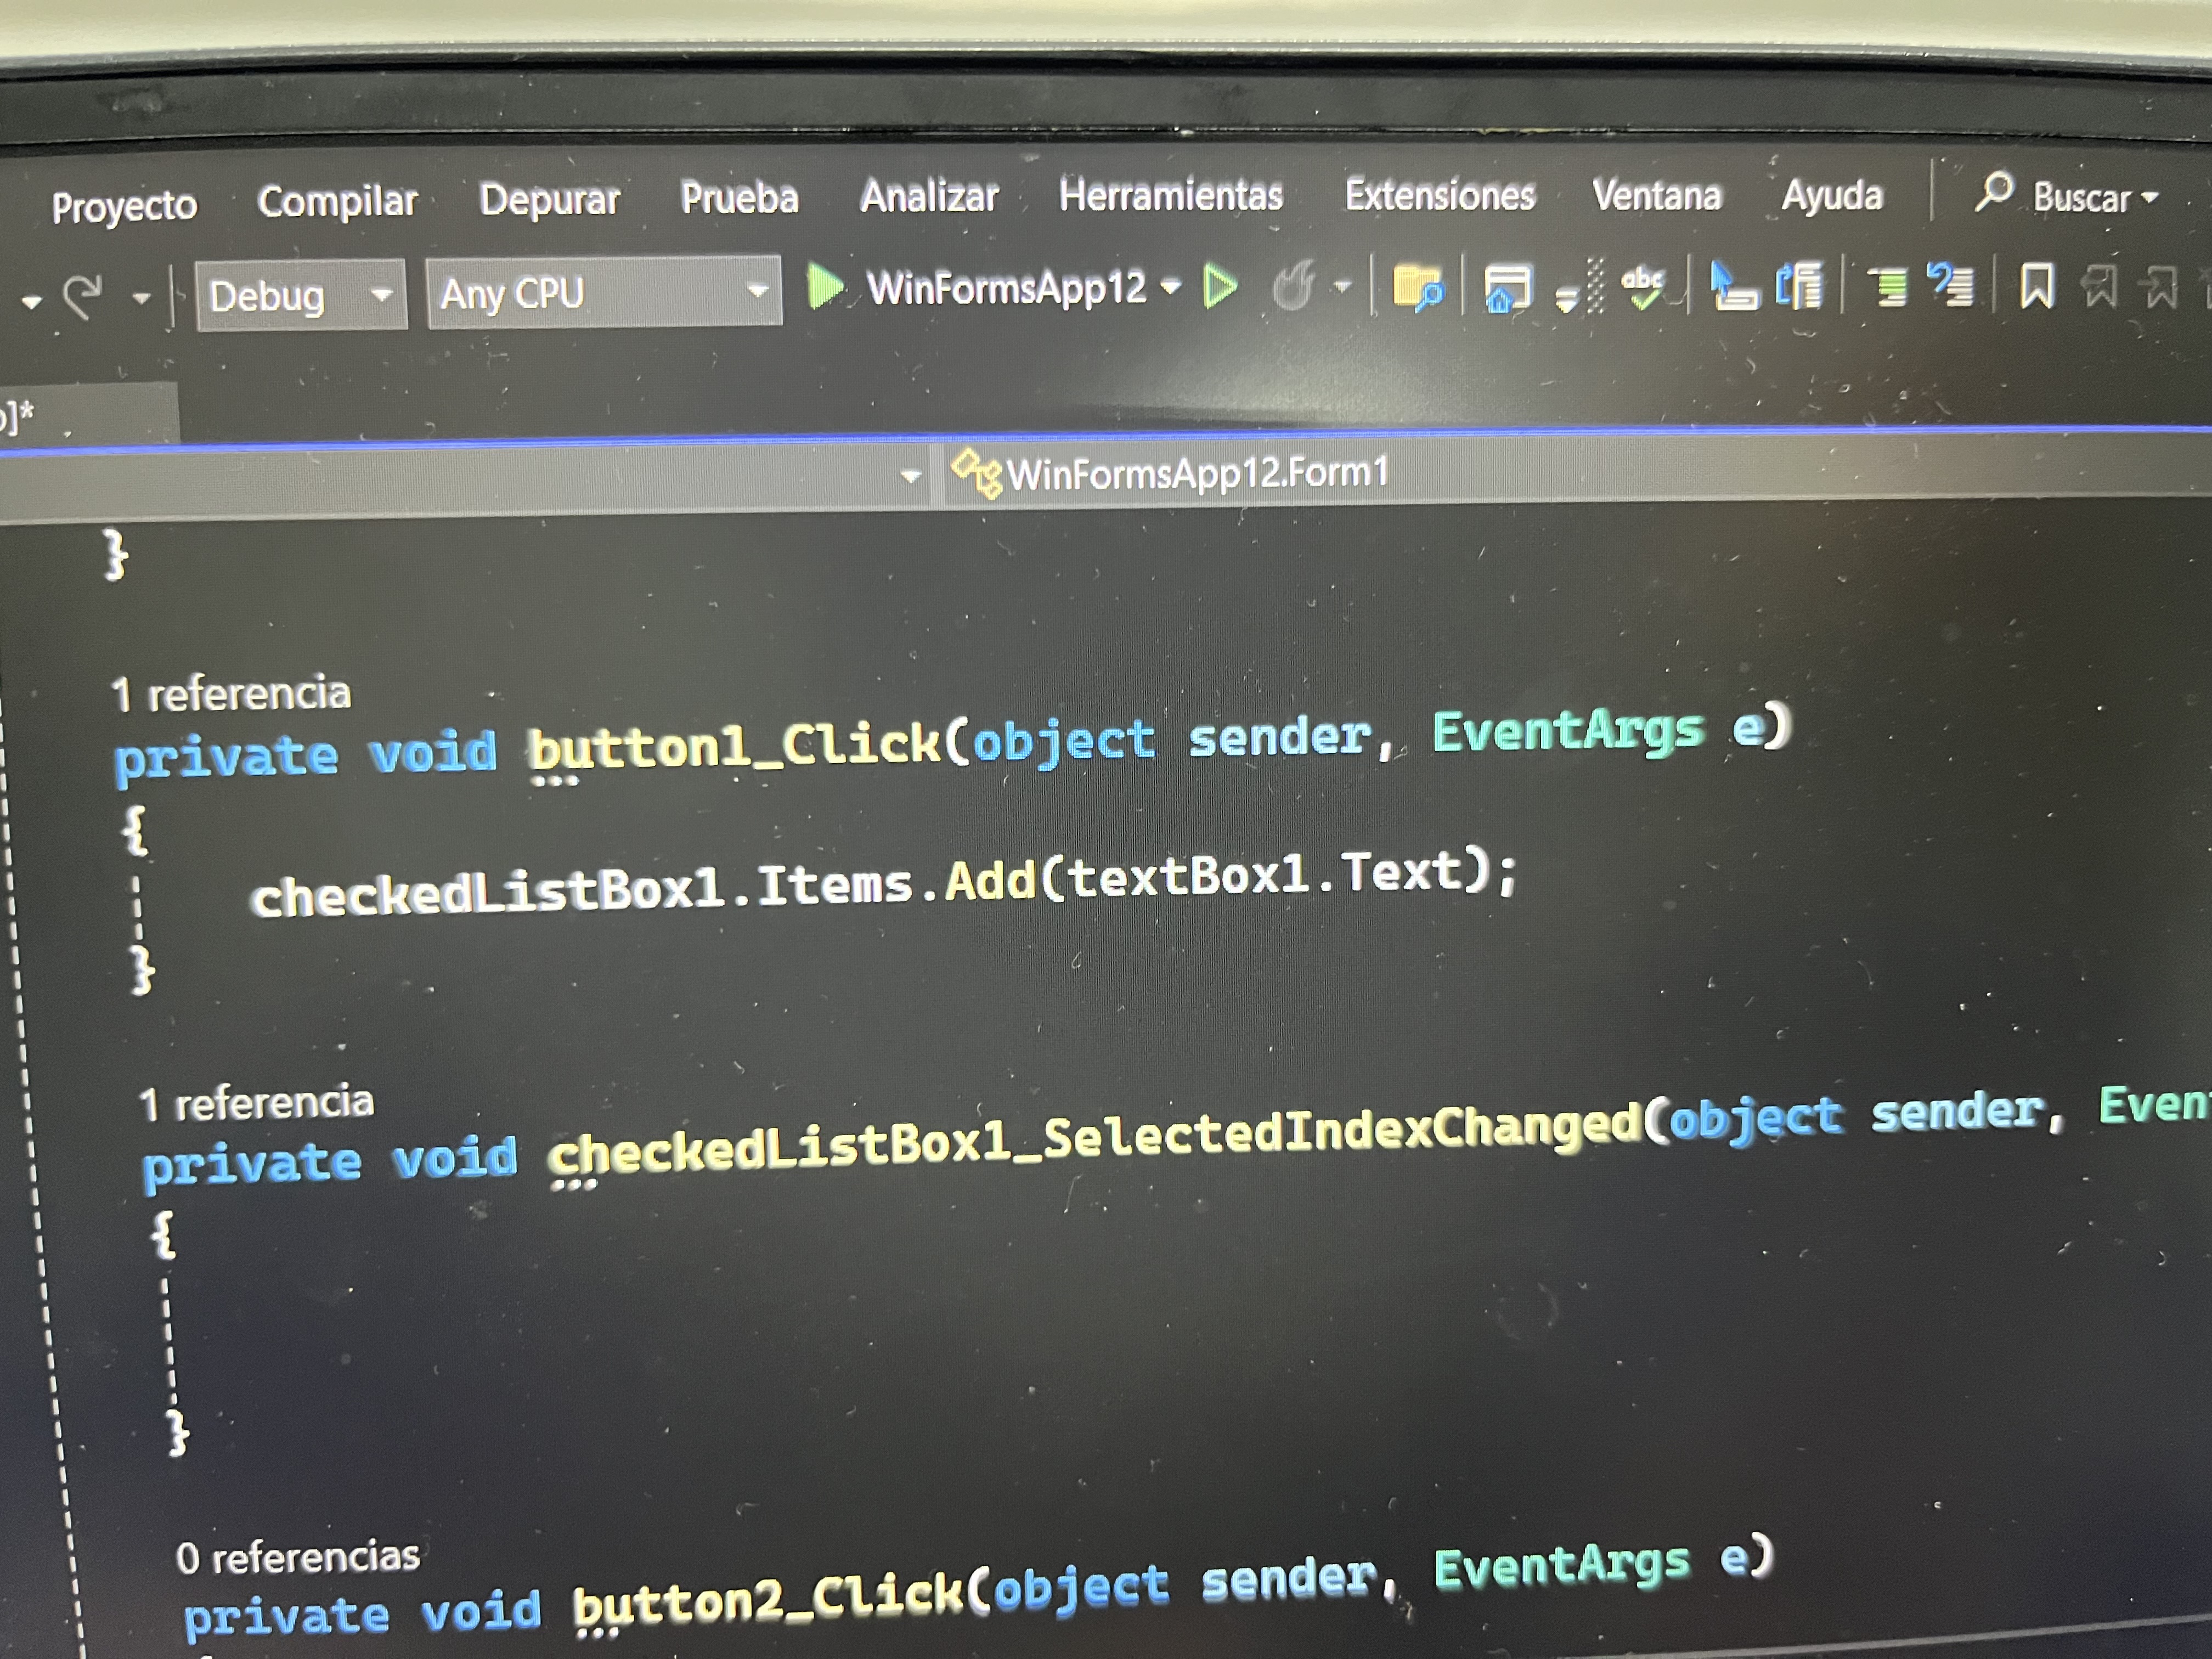2212x1659 pixels.
Task: Open the Any CPU platform dropdown
Action: coord(758,291)
